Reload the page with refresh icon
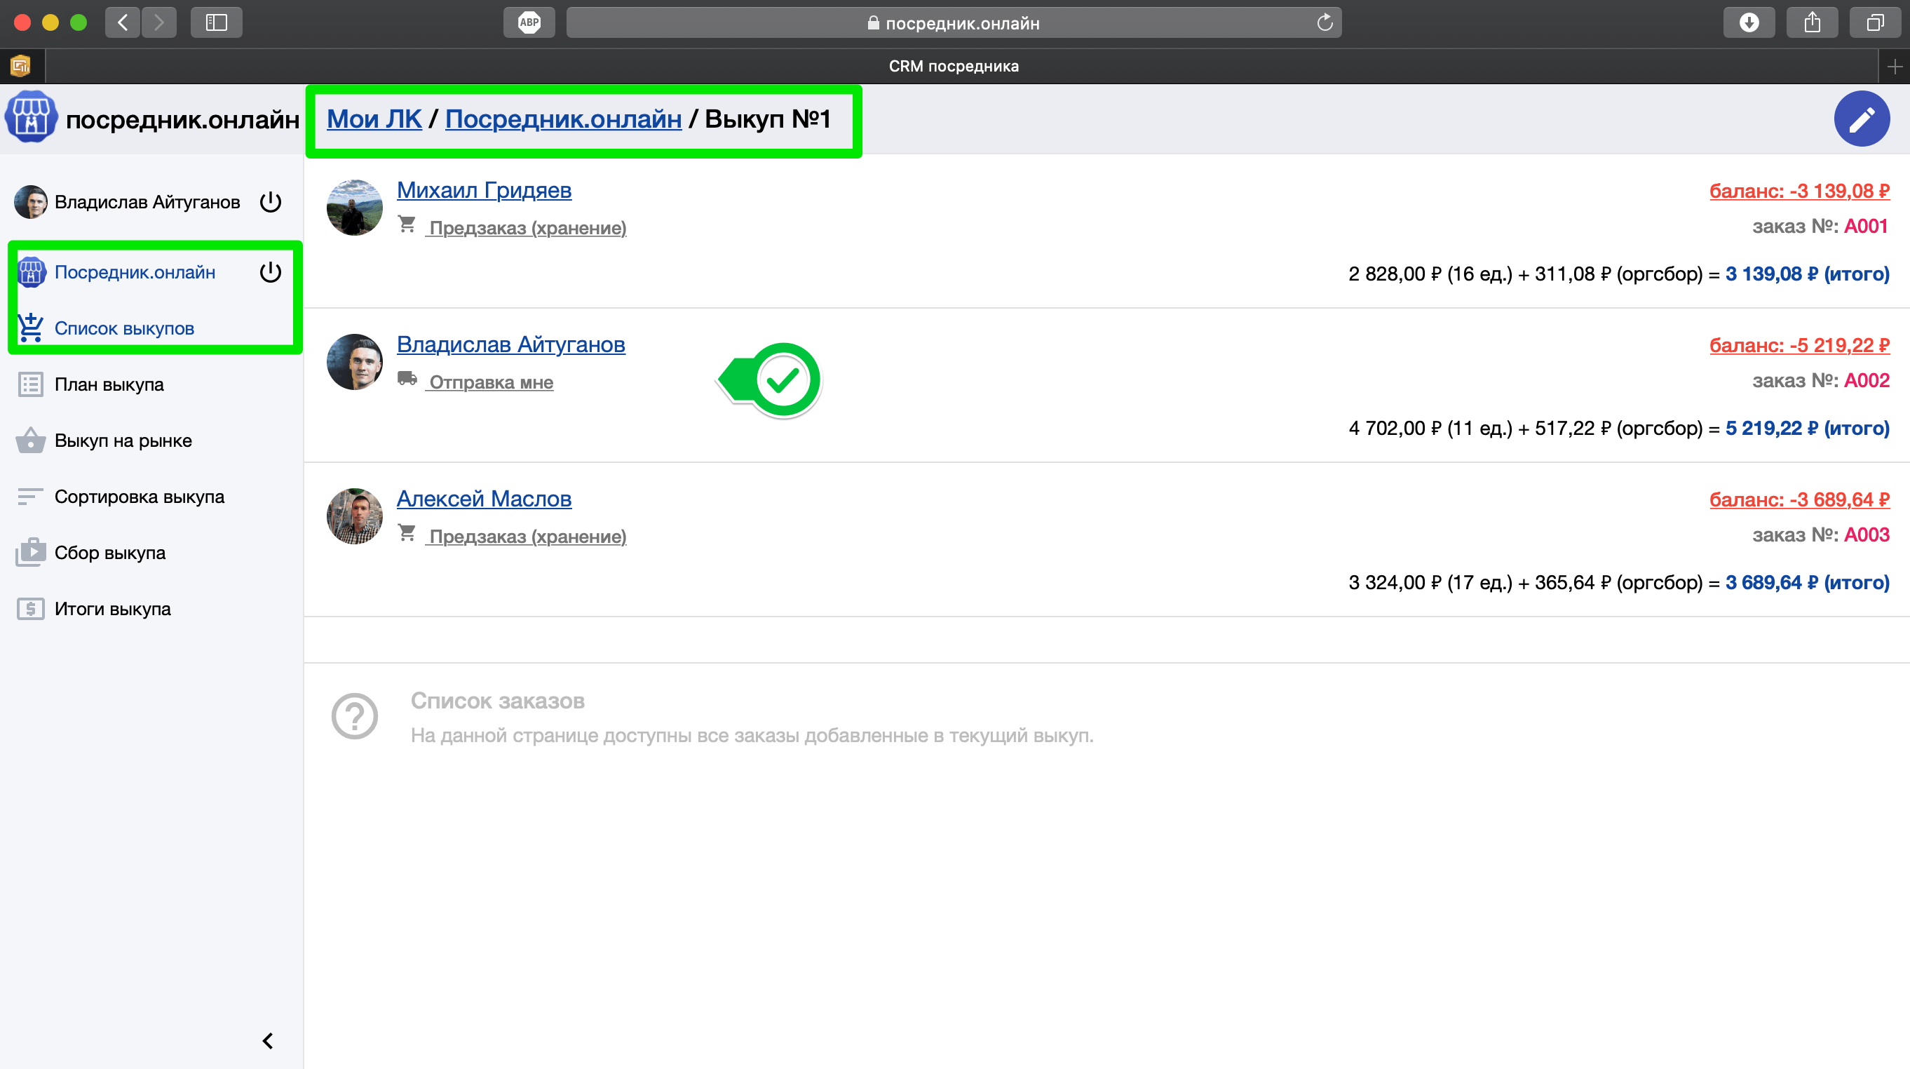Image resolution: width=1910 pixels, height=1069 pixels. point(1325,23)
